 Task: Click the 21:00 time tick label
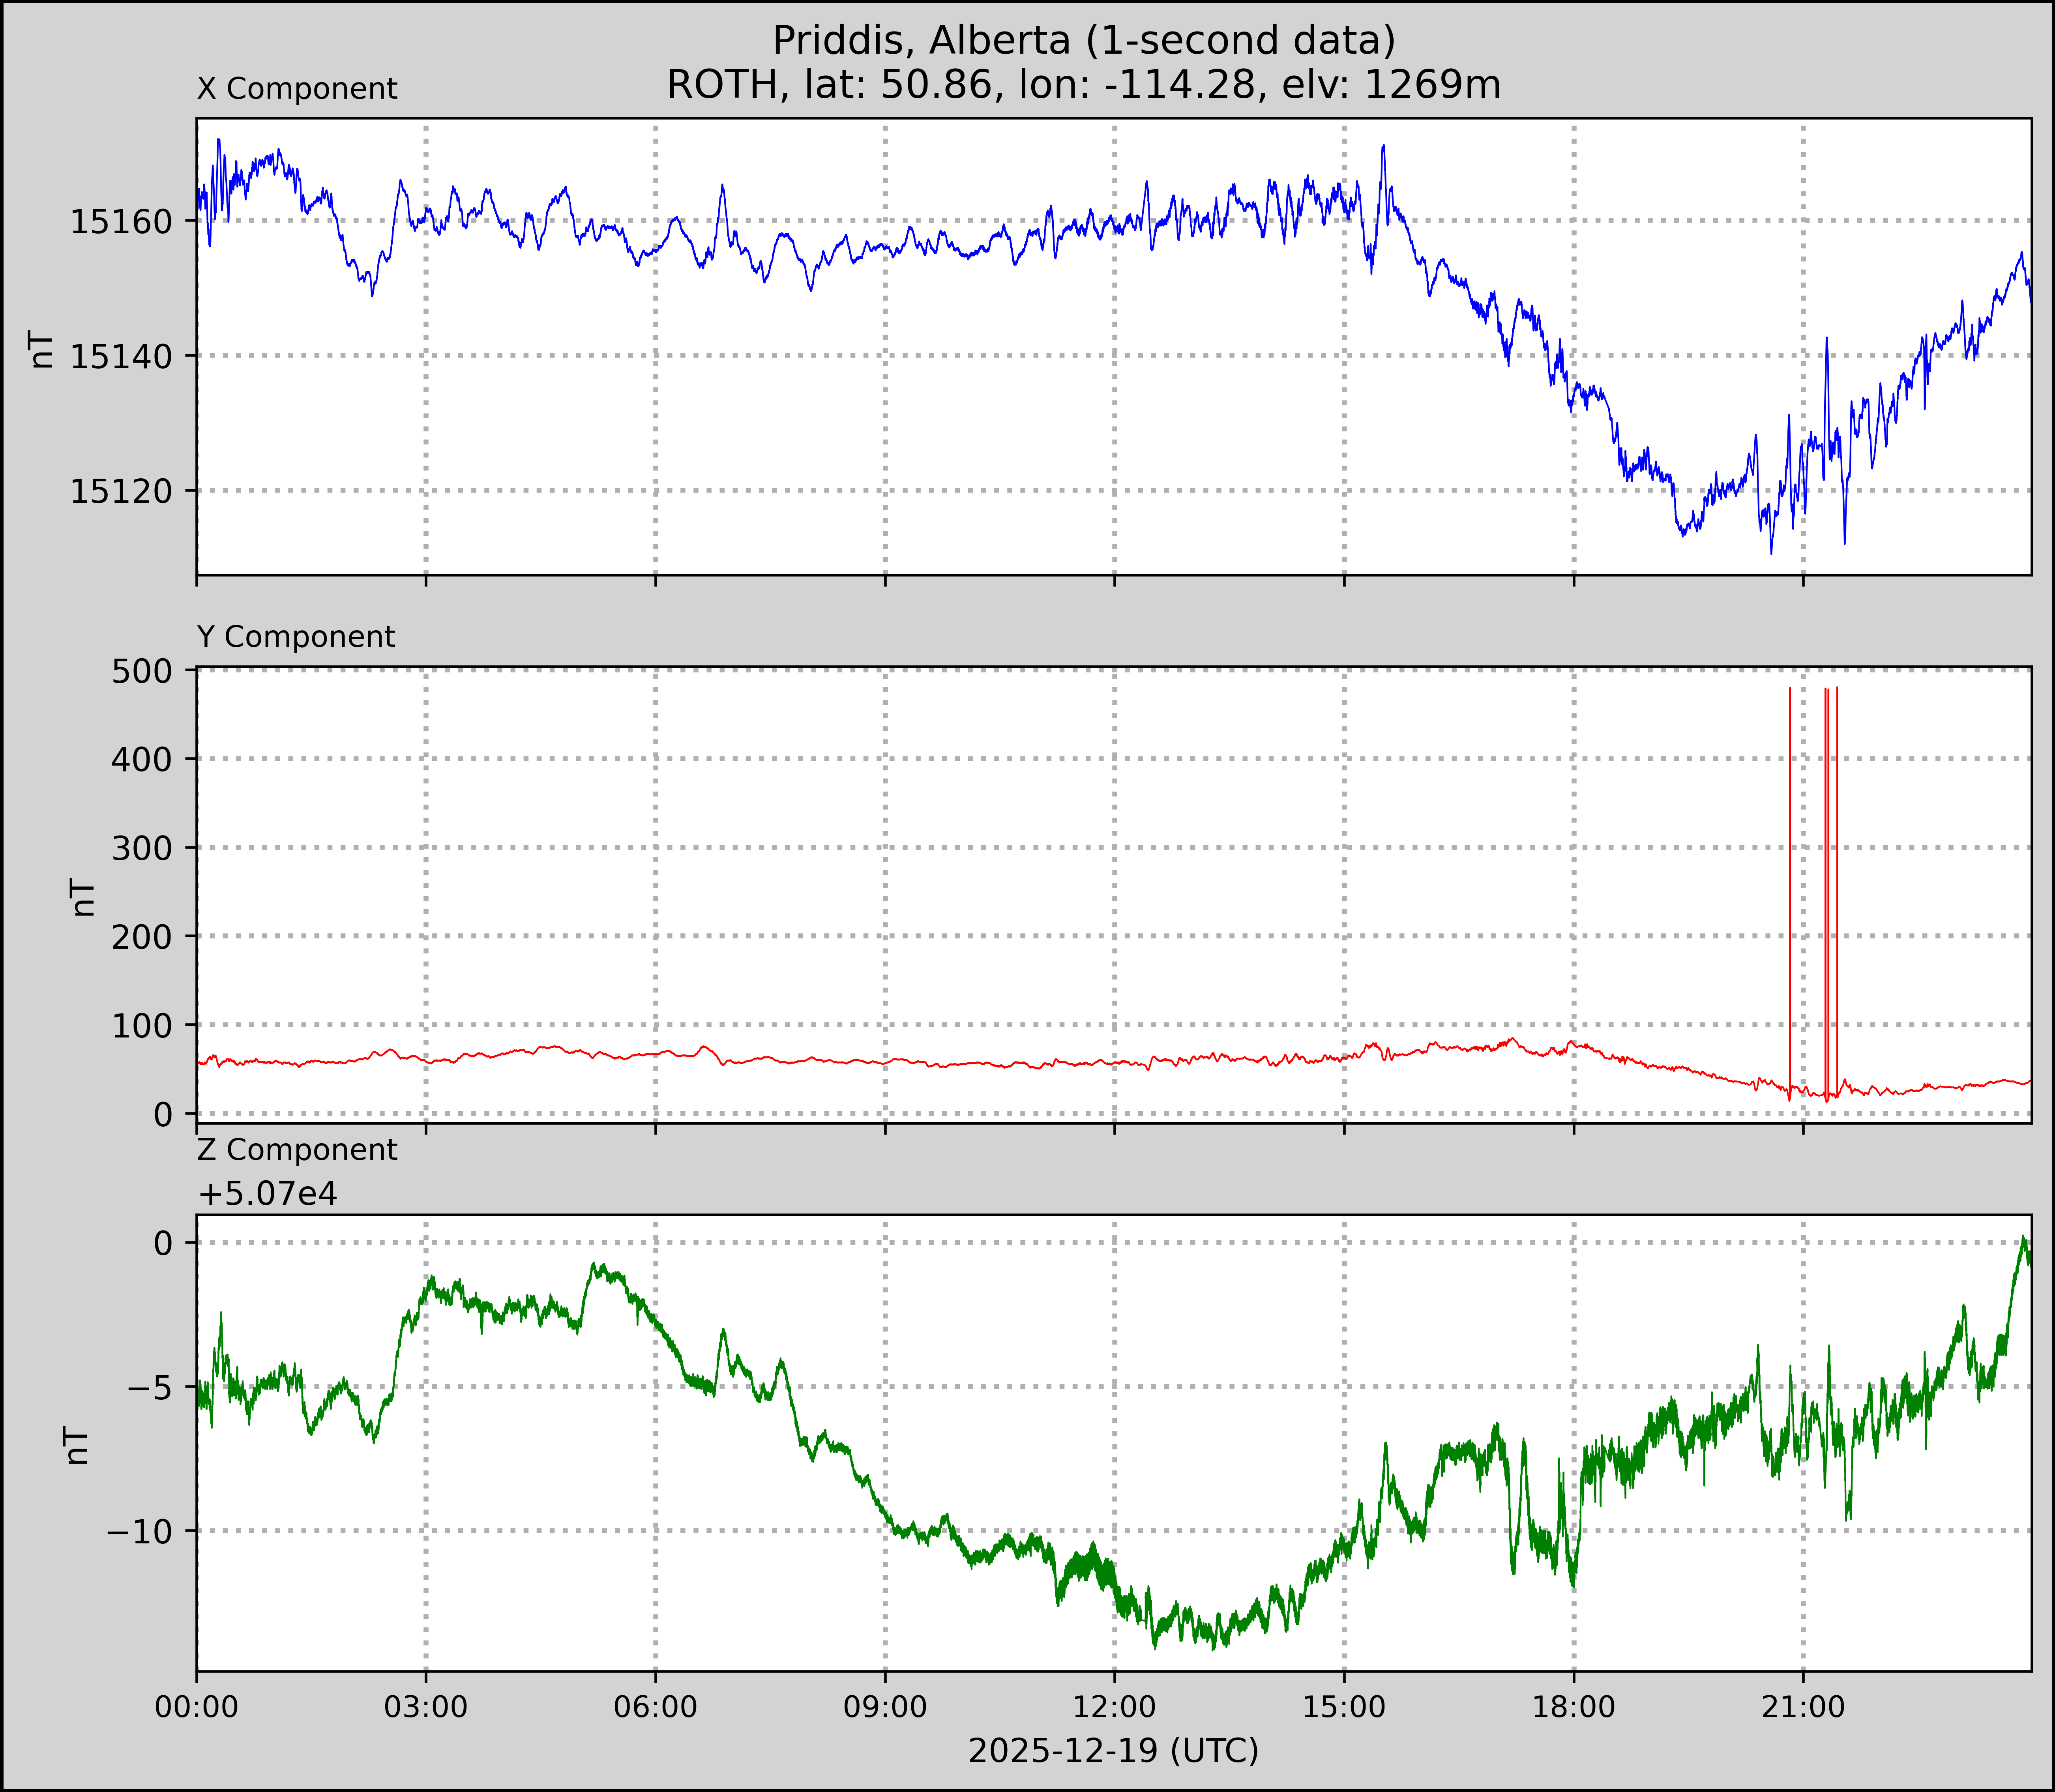[1803, 1707]
